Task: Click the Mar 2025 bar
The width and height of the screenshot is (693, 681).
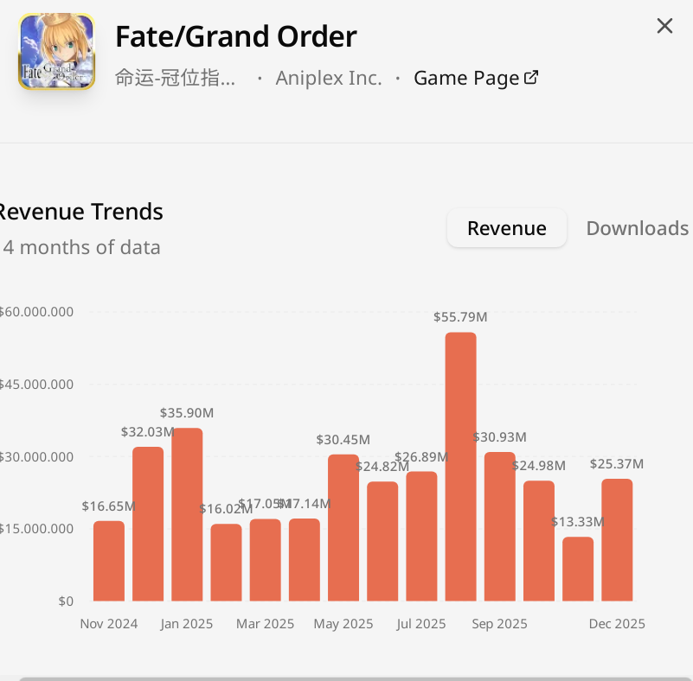Action: click(266, 560)
